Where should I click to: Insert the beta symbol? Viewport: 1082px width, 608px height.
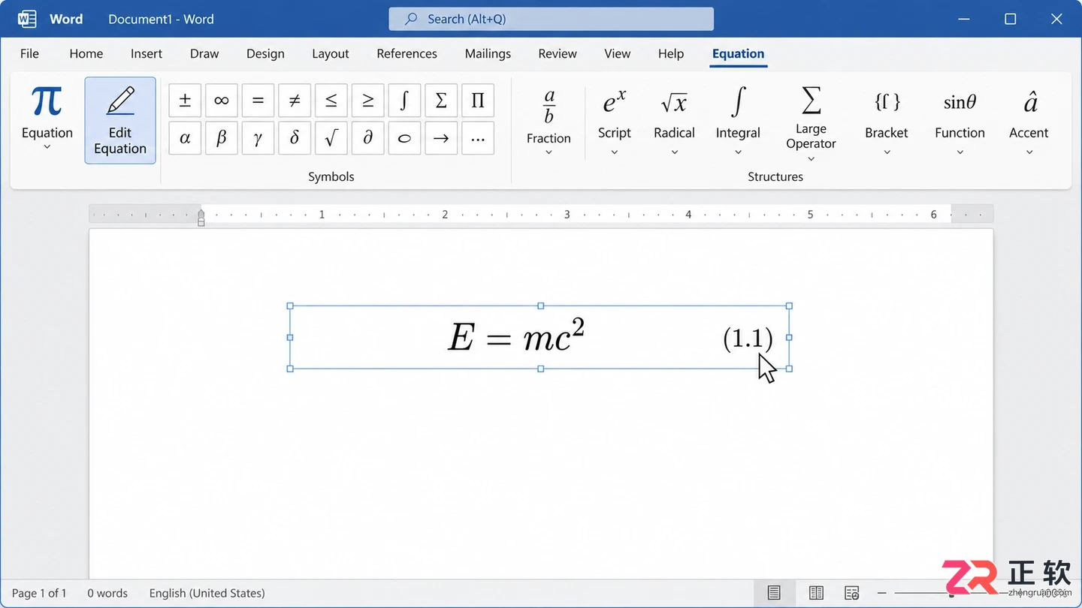coord(222,138)
